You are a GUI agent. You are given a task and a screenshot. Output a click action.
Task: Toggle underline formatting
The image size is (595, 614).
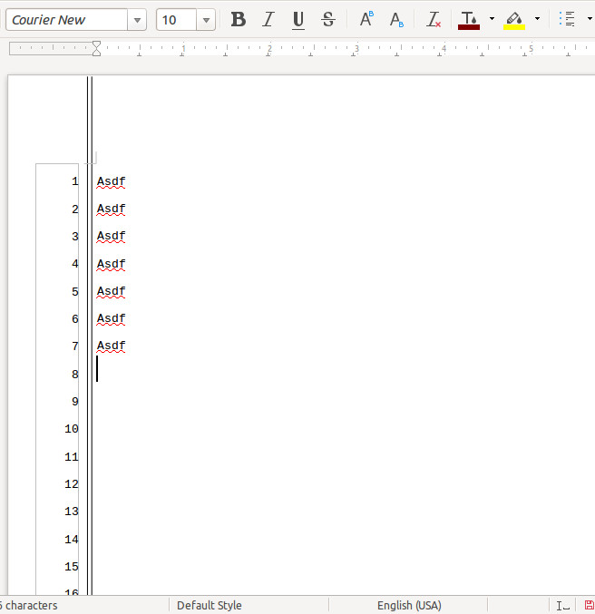[298, 19]
